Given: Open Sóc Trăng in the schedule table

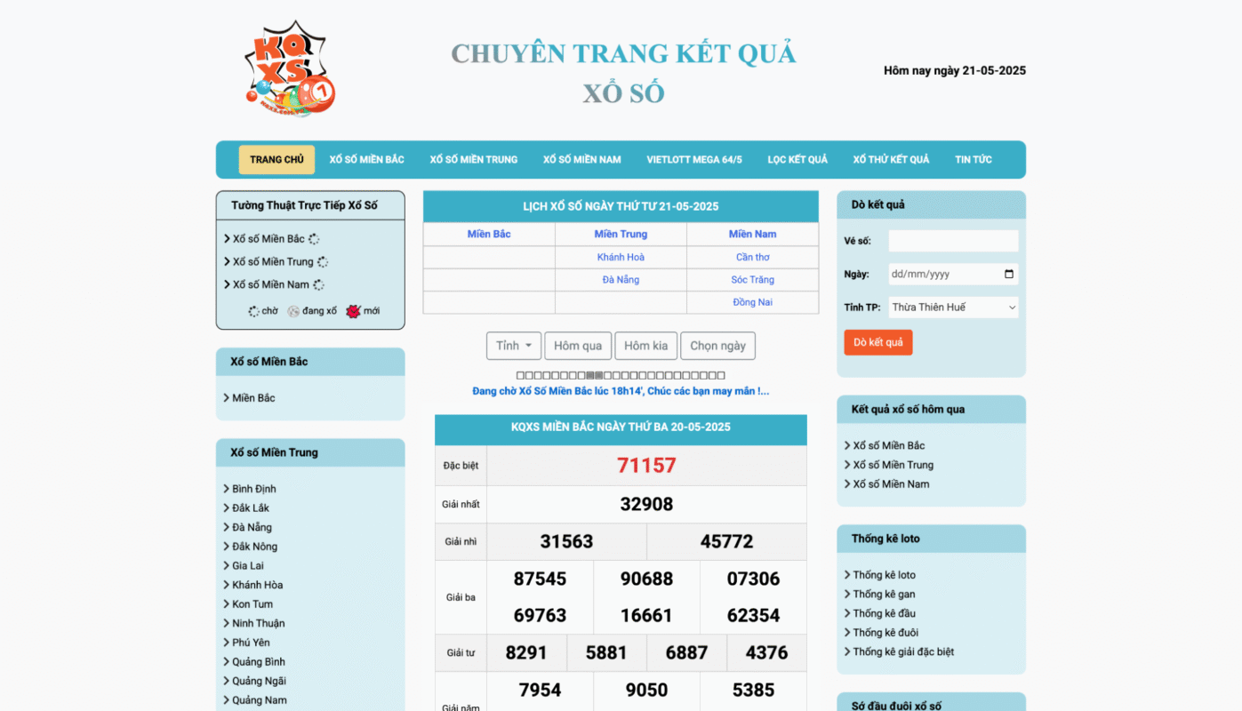Looking at the screenshot, I should (752, 280).
